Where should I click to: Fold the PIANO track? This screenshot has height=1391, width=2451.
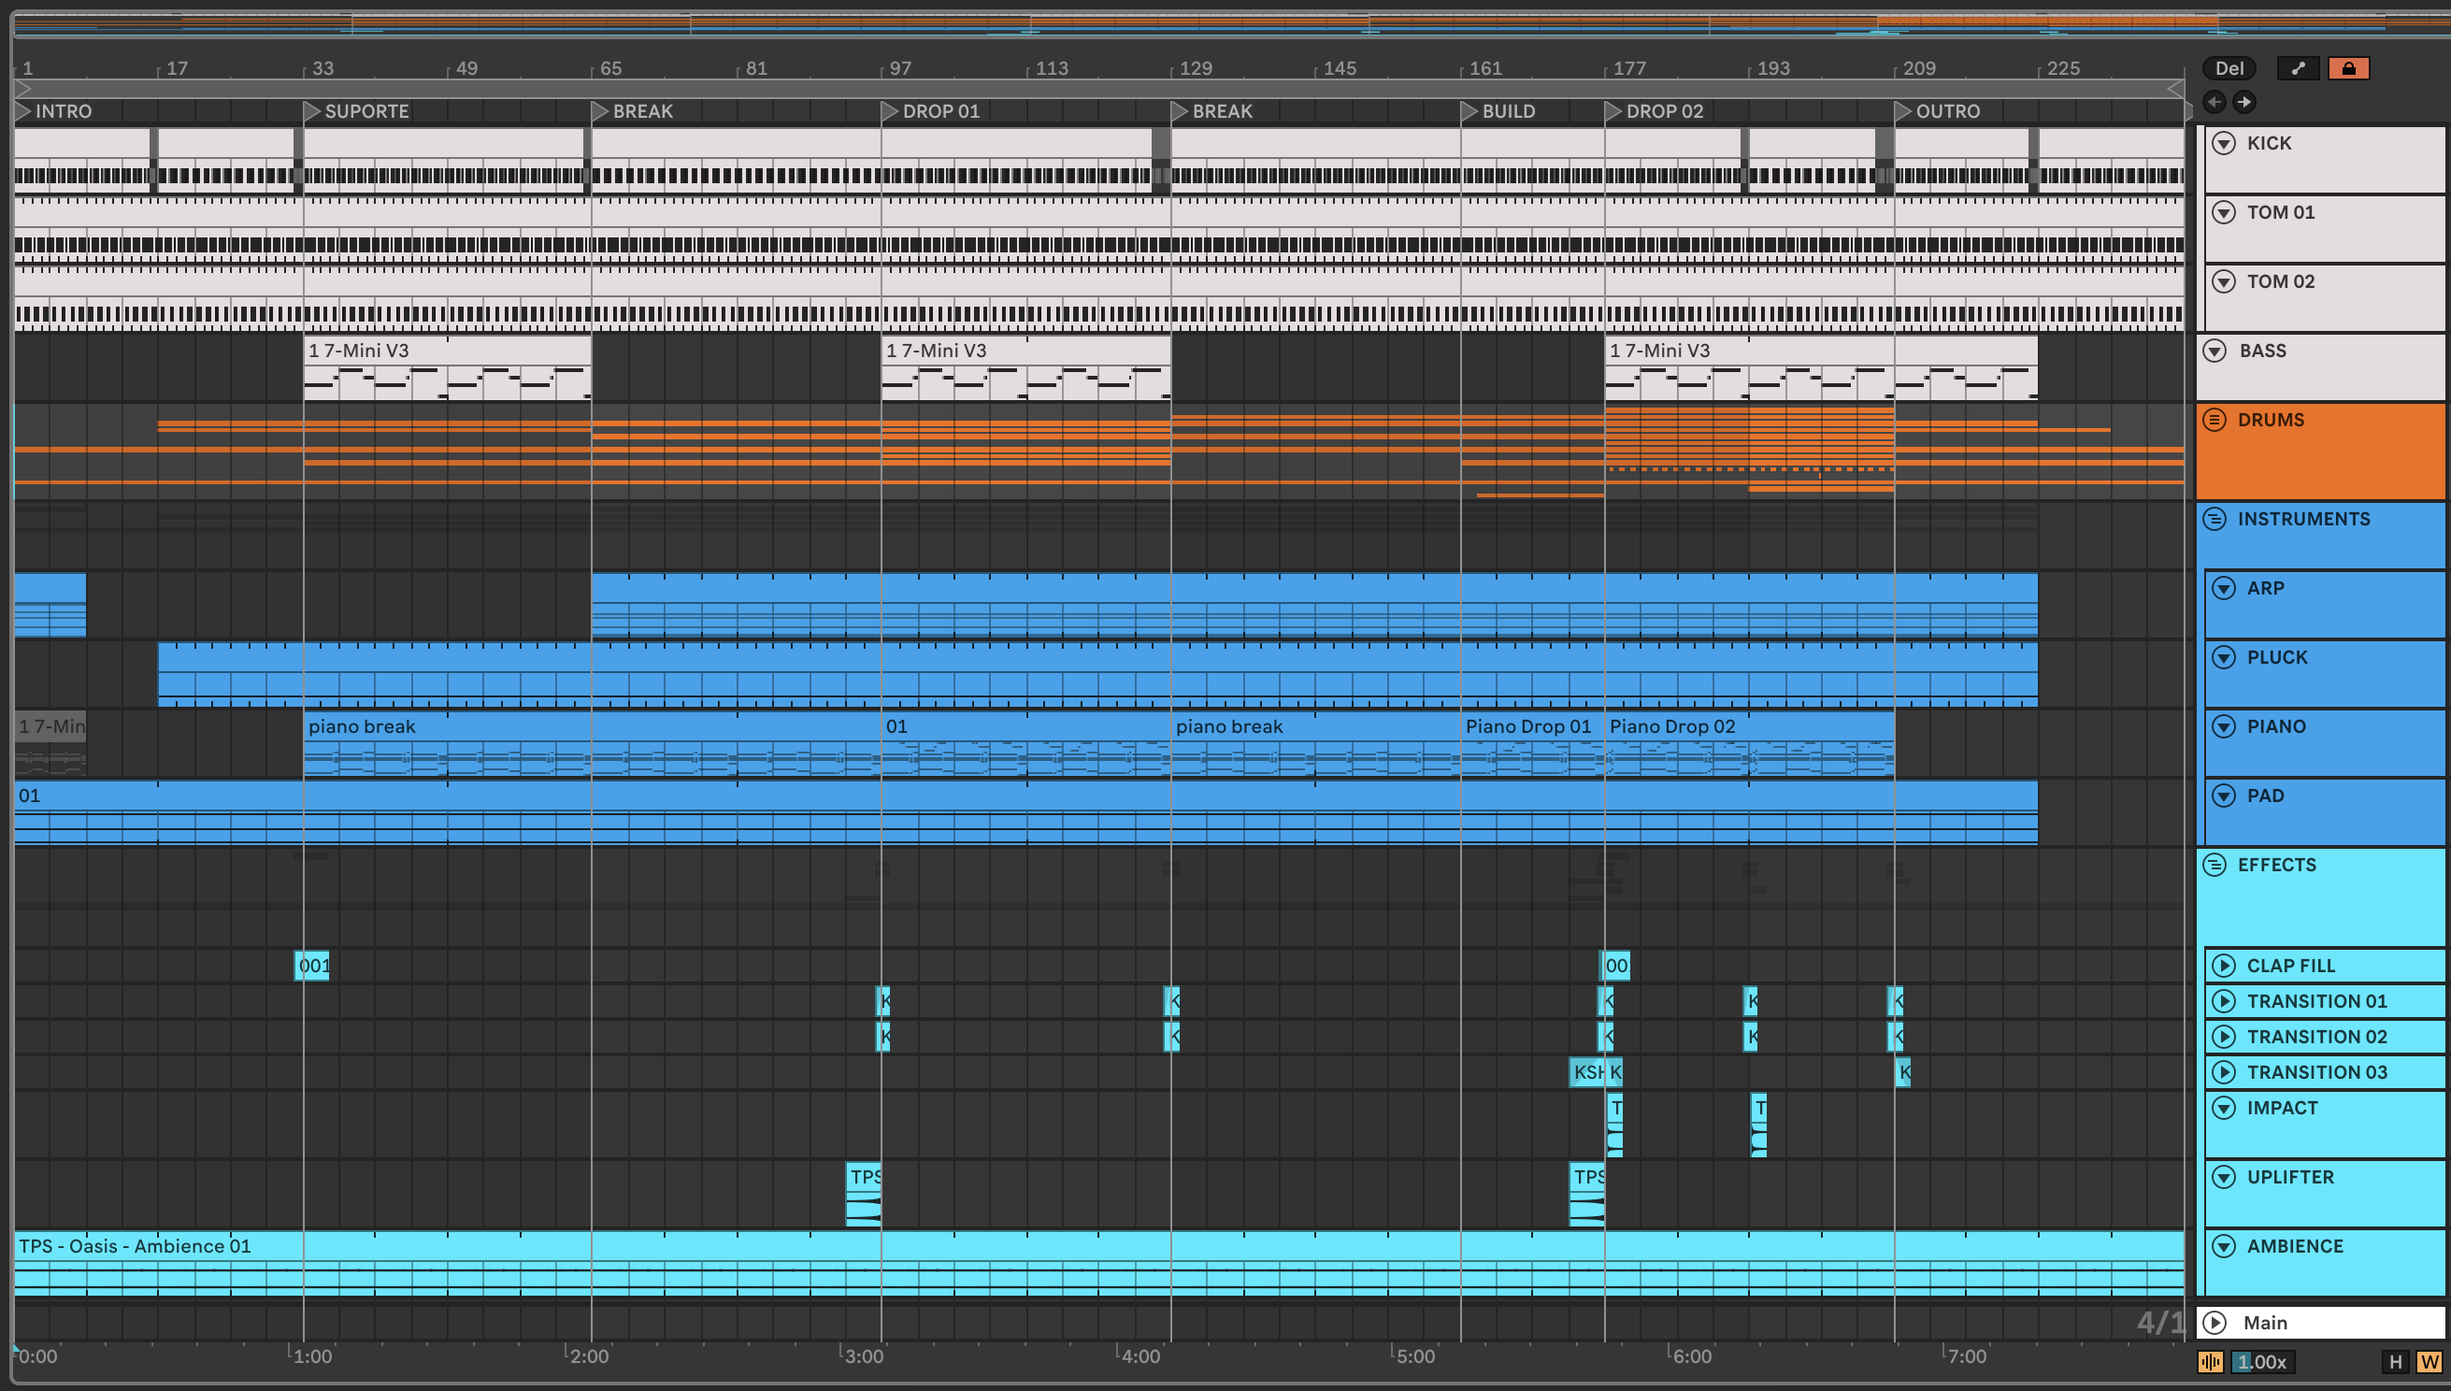[x=2224, y=727]
